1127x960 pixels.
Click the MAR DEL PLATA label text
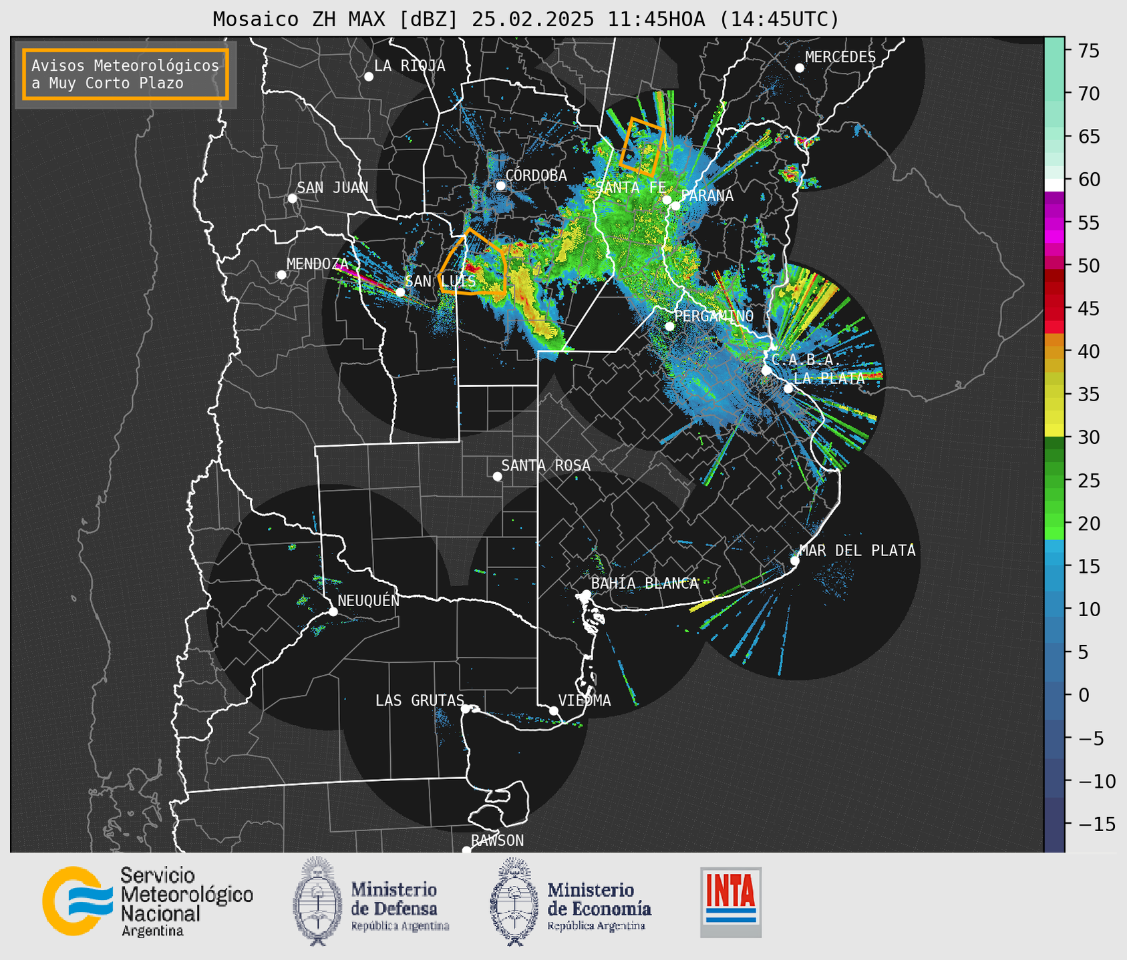(857, 551)
